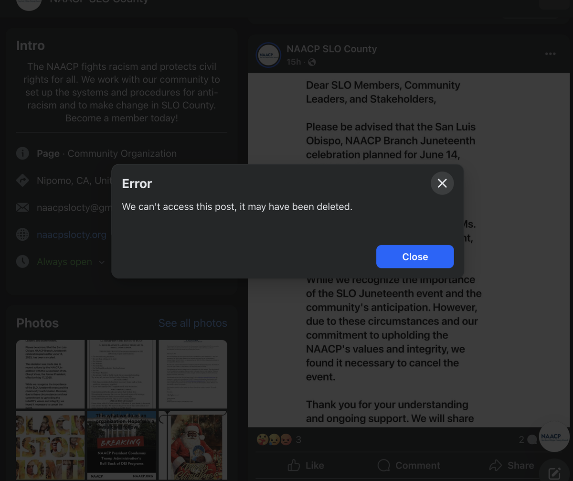573x481 pixels.
Task: View the post's reaction emojis
Action: (274, 439)
